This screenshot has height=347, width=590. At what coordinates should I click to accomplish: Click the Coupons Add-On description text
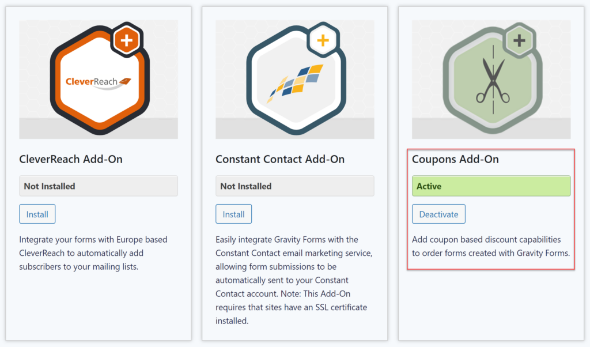click(490, 246)
